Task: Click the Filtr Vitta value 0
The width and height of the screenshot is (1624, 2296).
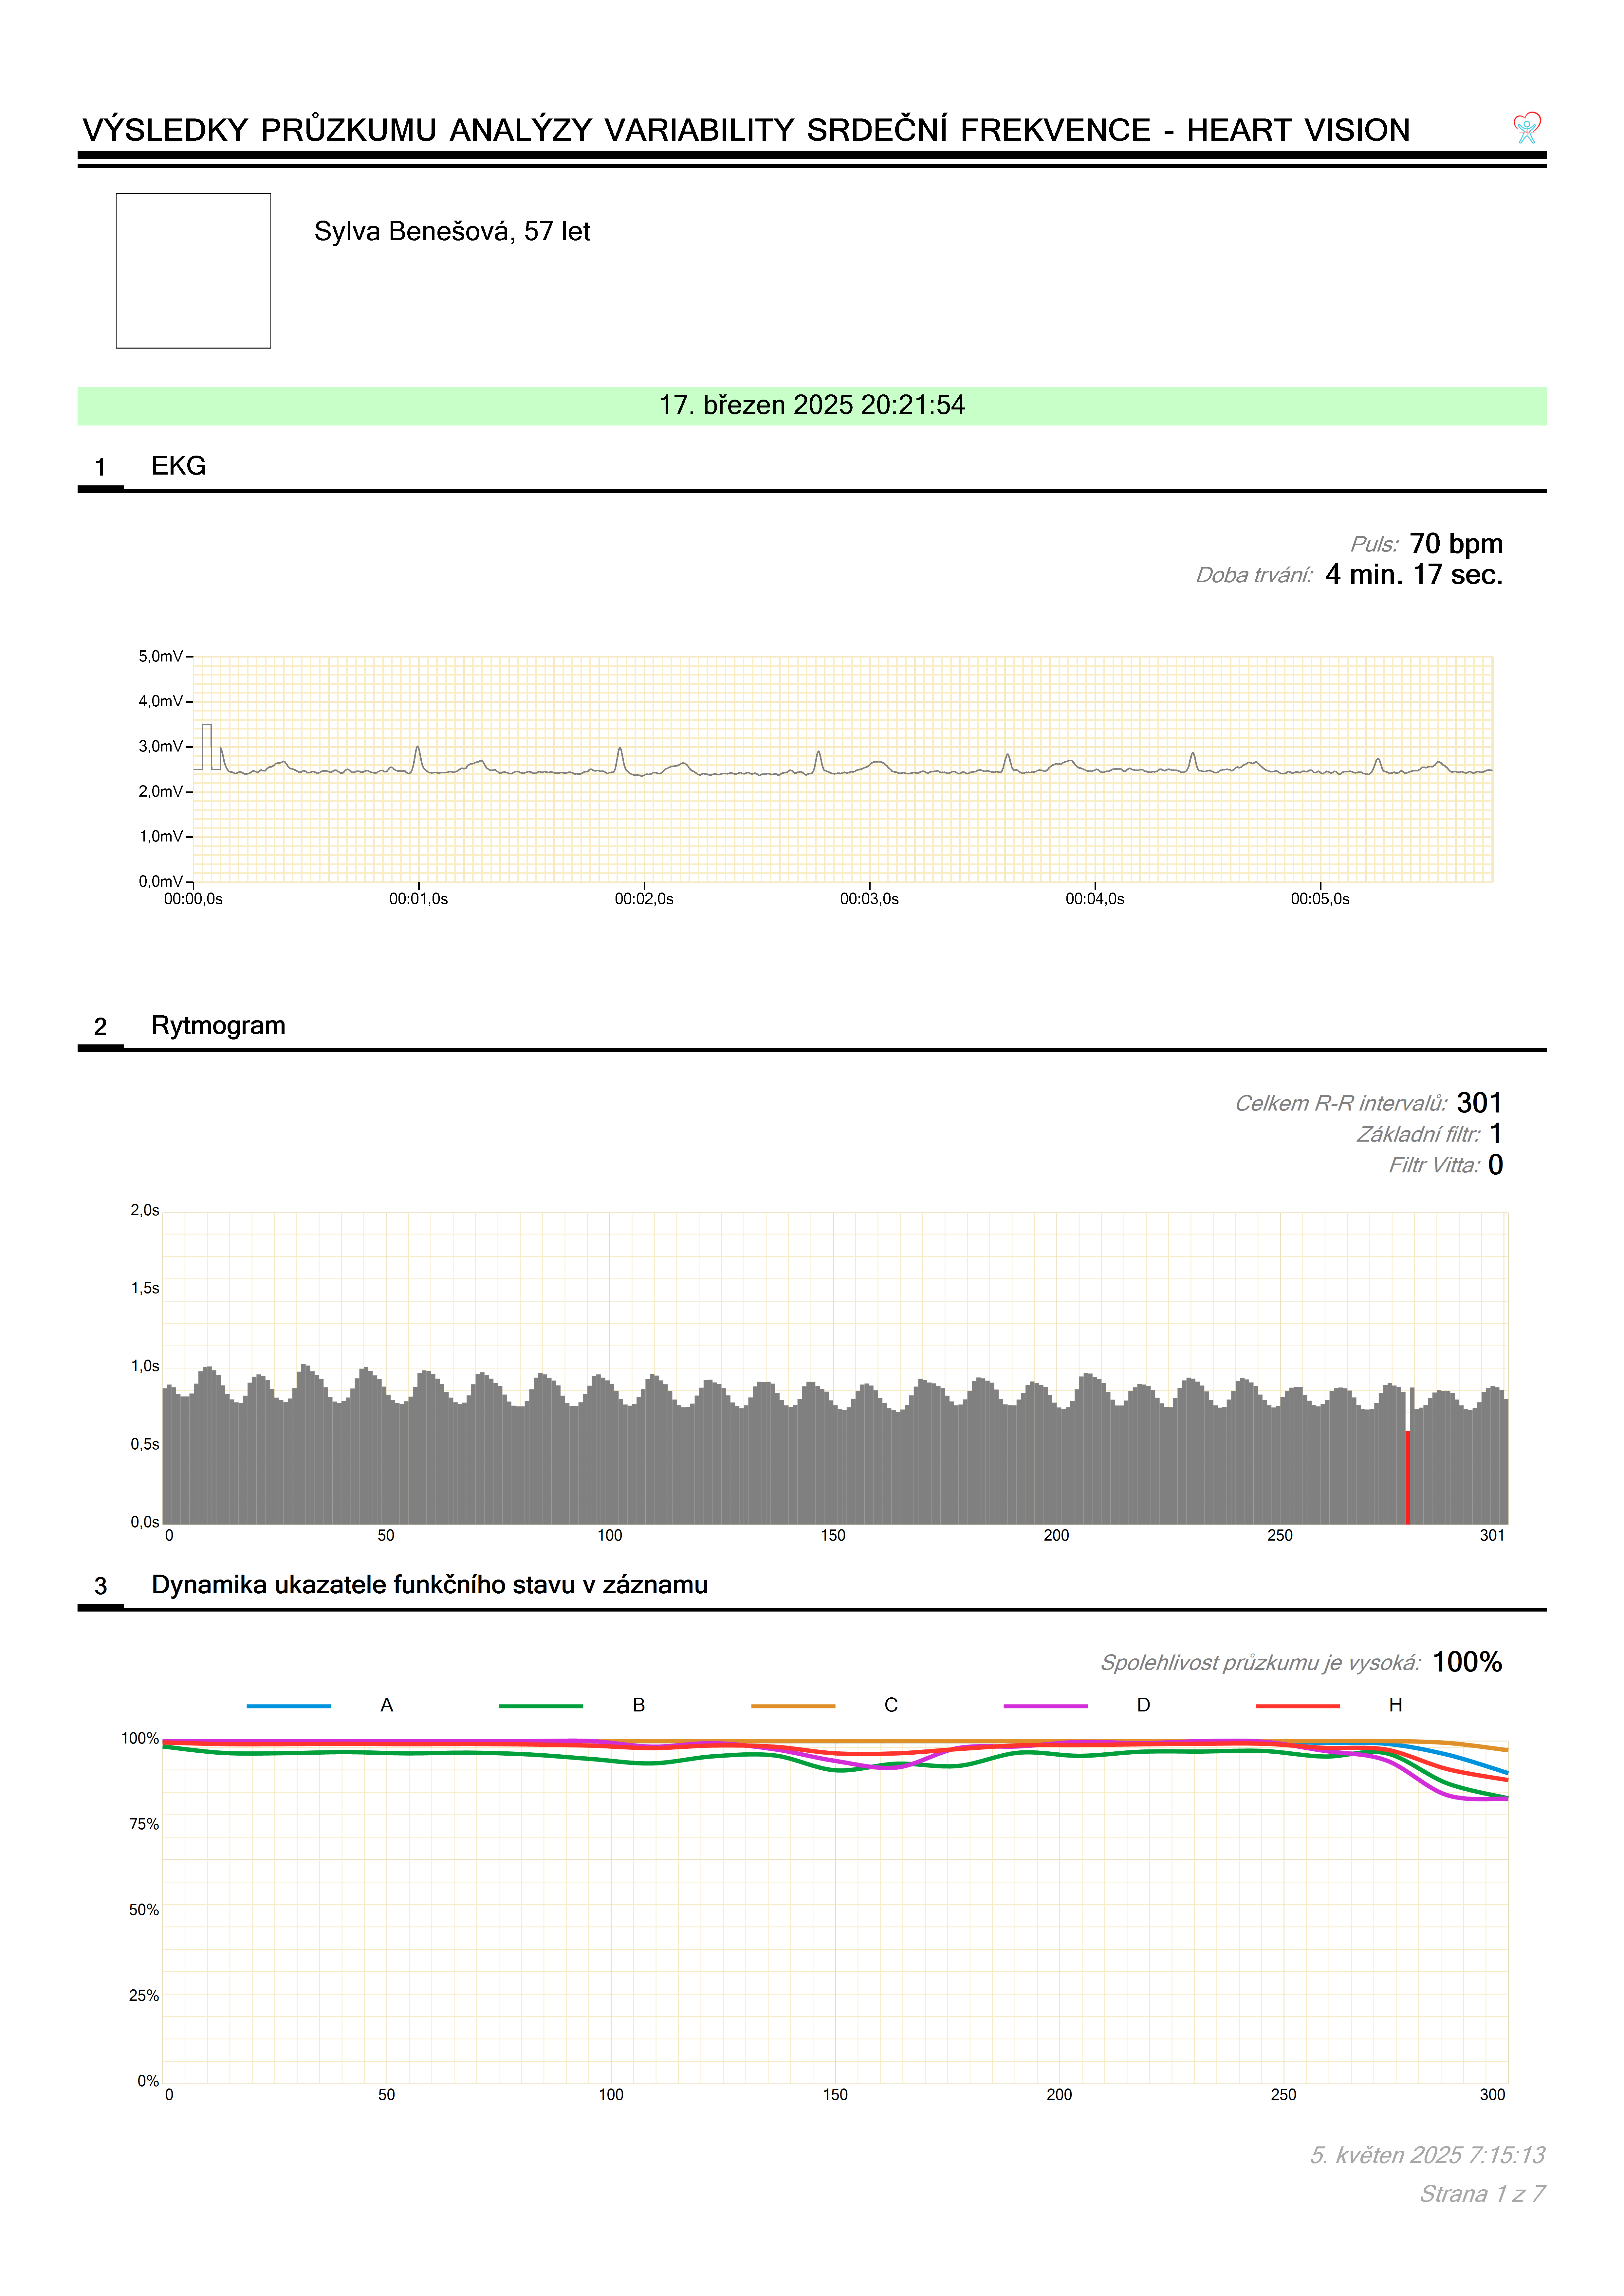Action: (1495, 1165)
